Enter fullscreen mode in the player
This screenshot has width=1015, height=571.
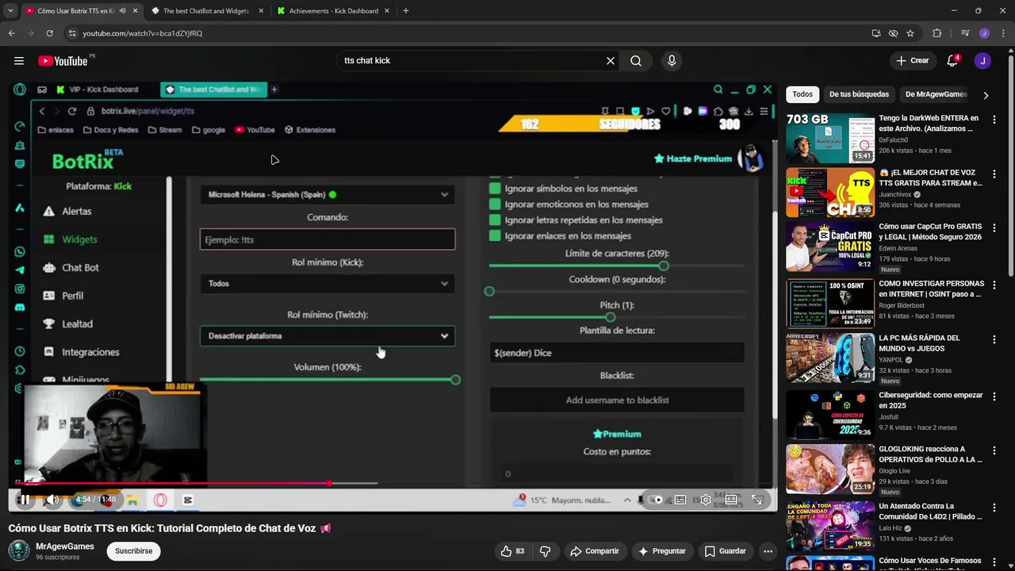[757, 500]
